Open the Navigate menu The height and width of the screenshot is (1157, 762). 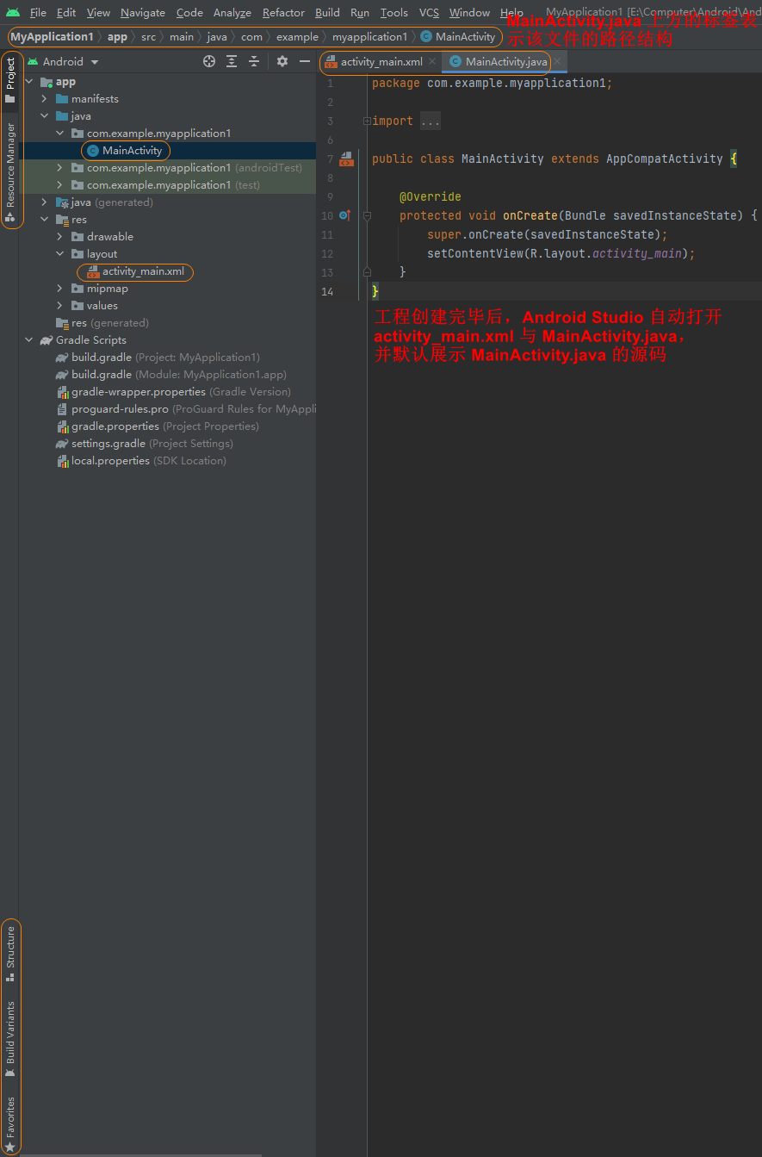(143, 13)
